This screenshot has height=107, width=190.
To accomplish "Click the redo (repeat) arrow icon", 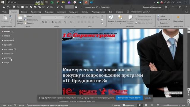I will tap(14, 7).
